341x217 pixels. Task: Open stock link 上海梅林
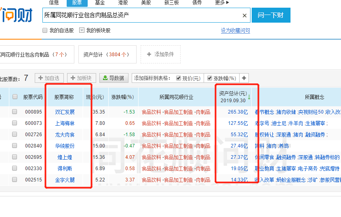(x=65, y=123)
